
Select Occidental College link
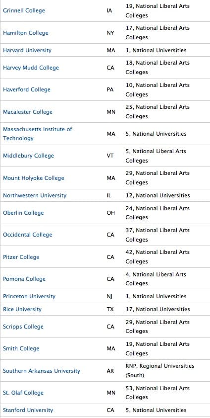click(28, 235)
